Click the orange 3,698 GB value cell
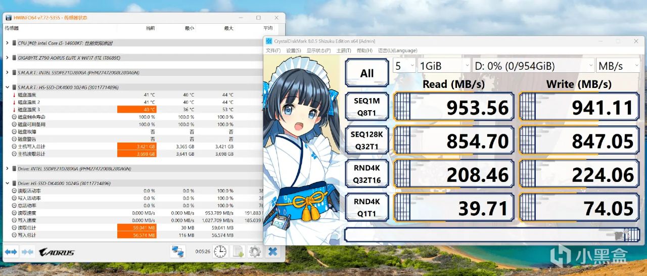The image size is (647, 276). click(136, 154)
